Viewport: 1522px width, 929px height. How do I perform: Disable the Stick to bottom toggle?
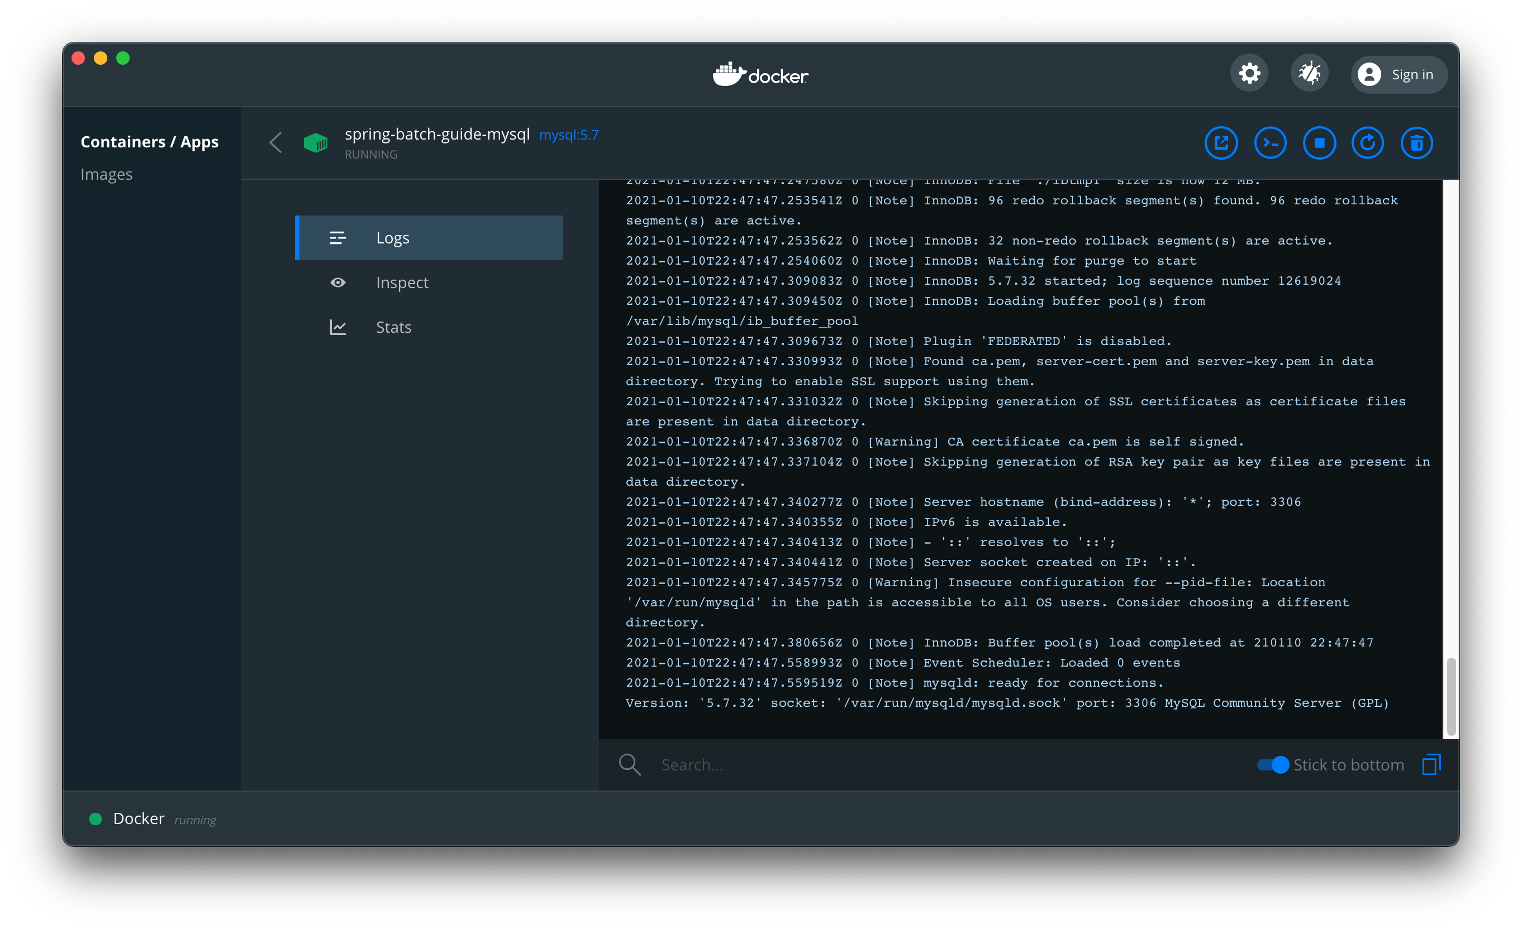[1273, 765]
